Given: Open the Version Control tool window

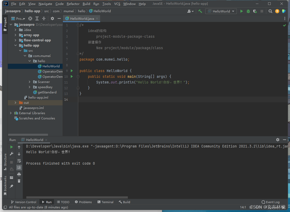Looking at the screenshot, I should (x=23, y=202).
